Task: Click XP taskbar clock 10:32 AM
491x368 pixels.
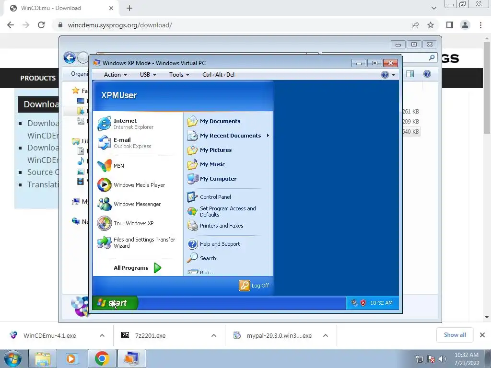Action: (381, 303)
